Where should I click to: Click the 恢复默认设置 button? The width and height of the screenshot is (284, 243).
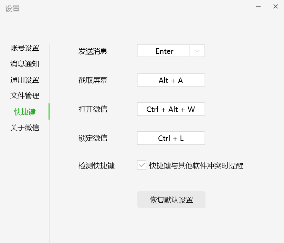pos(171,200)
